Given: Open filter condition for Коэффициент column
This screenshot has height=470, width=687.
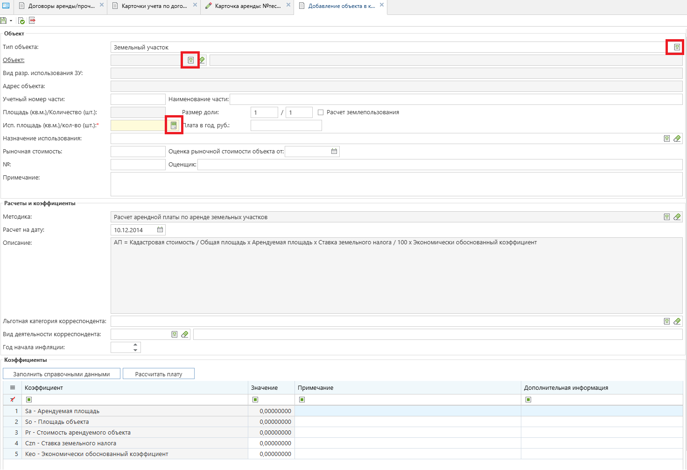Looking at the screenshot, I should [x=29, y=400].
